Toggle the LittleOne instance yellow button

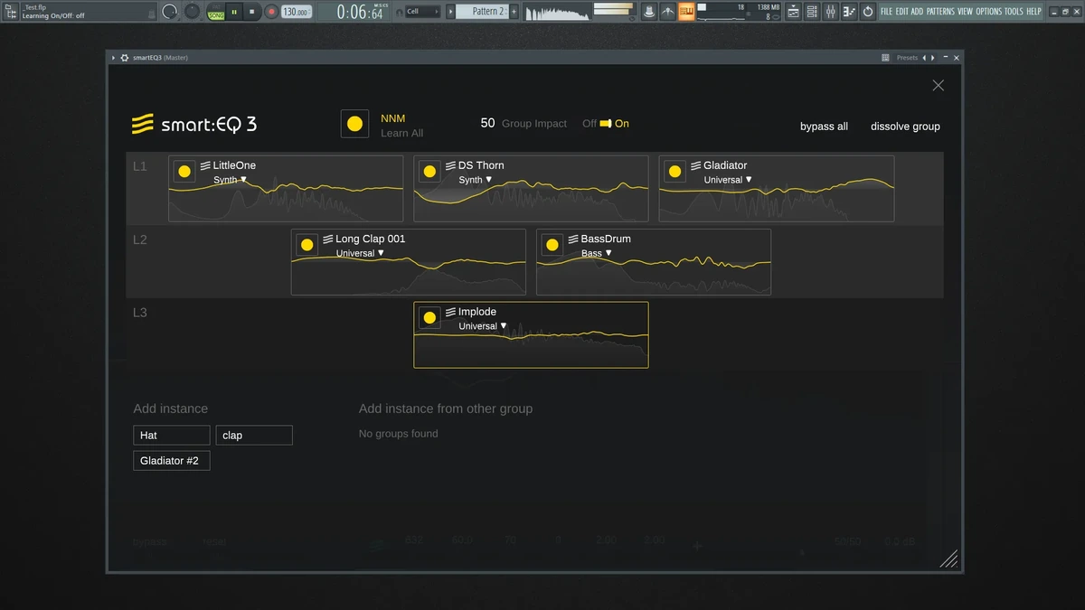(x=184, y=171)
